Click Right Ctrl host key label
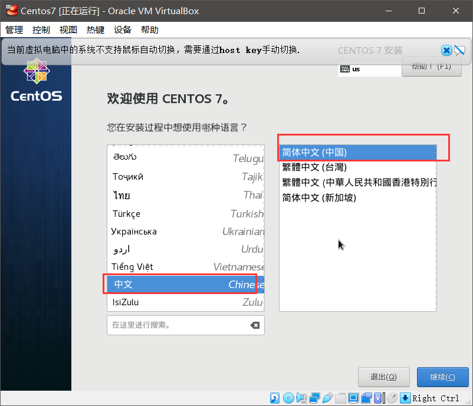 click(x=436, y=398)
